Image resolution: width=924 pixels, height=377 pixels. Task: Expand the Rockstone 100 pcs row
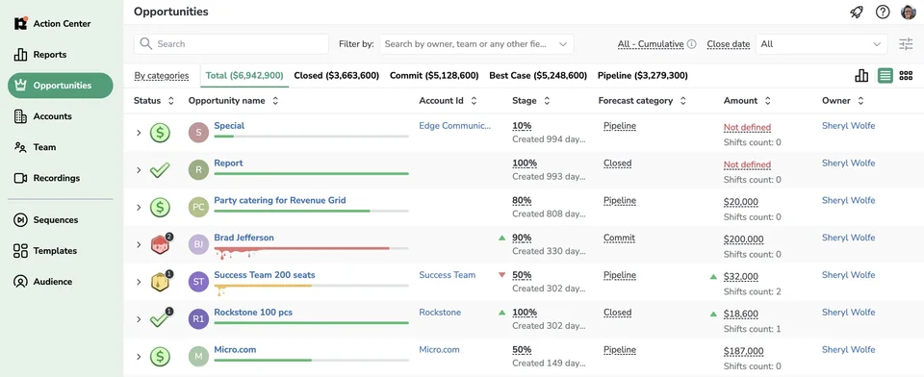pyautogui.click(x=139, y=319)
